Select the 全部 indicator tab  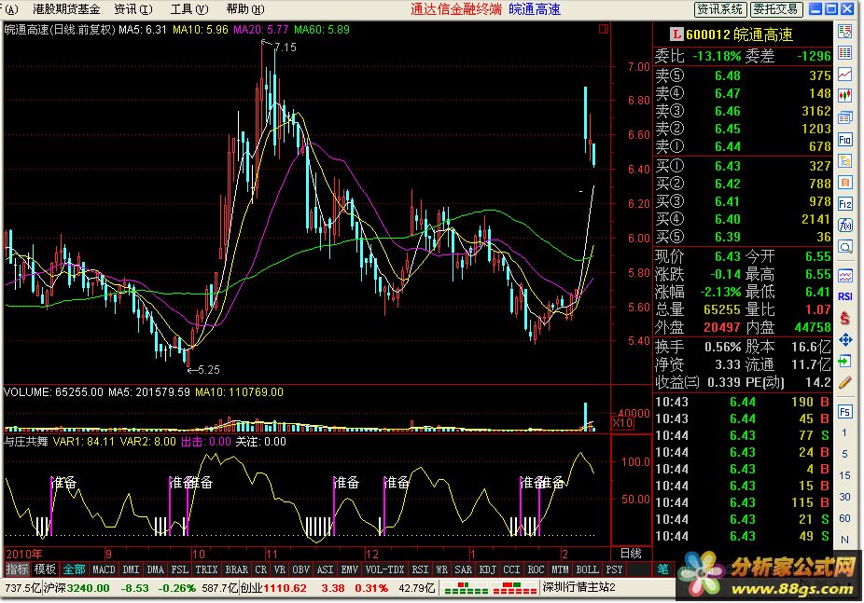[75, 569]
